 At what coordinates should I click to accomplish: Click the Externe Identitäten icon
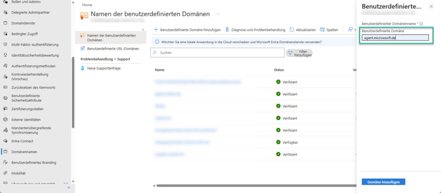tap(5, 119)
